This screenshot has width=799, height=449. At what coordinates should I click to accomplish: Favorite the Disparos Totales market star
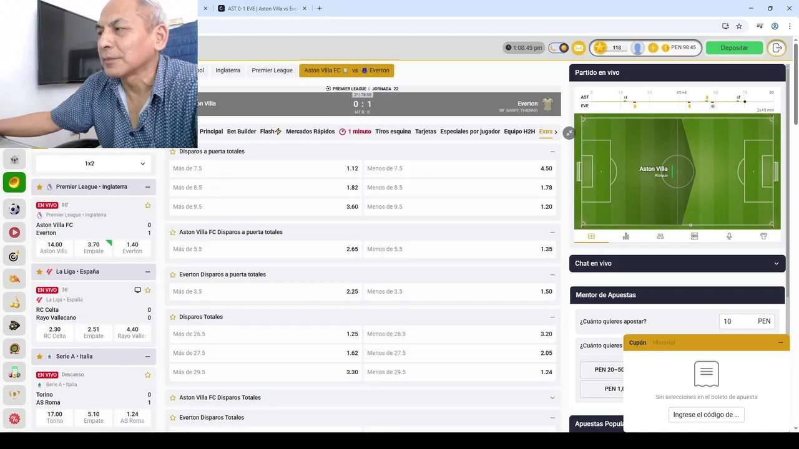[173, 317]
